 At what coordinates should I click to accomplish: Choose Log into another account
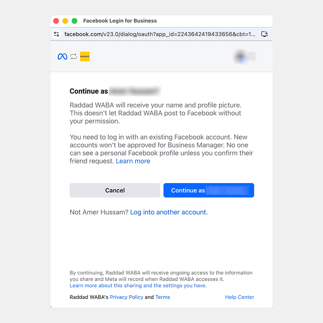tap(169, 212)
